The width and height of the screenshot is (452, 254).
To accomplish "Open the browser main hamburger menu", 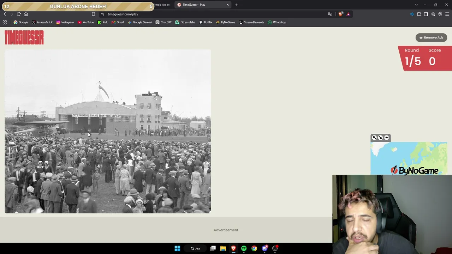I will tap(447, 14).
